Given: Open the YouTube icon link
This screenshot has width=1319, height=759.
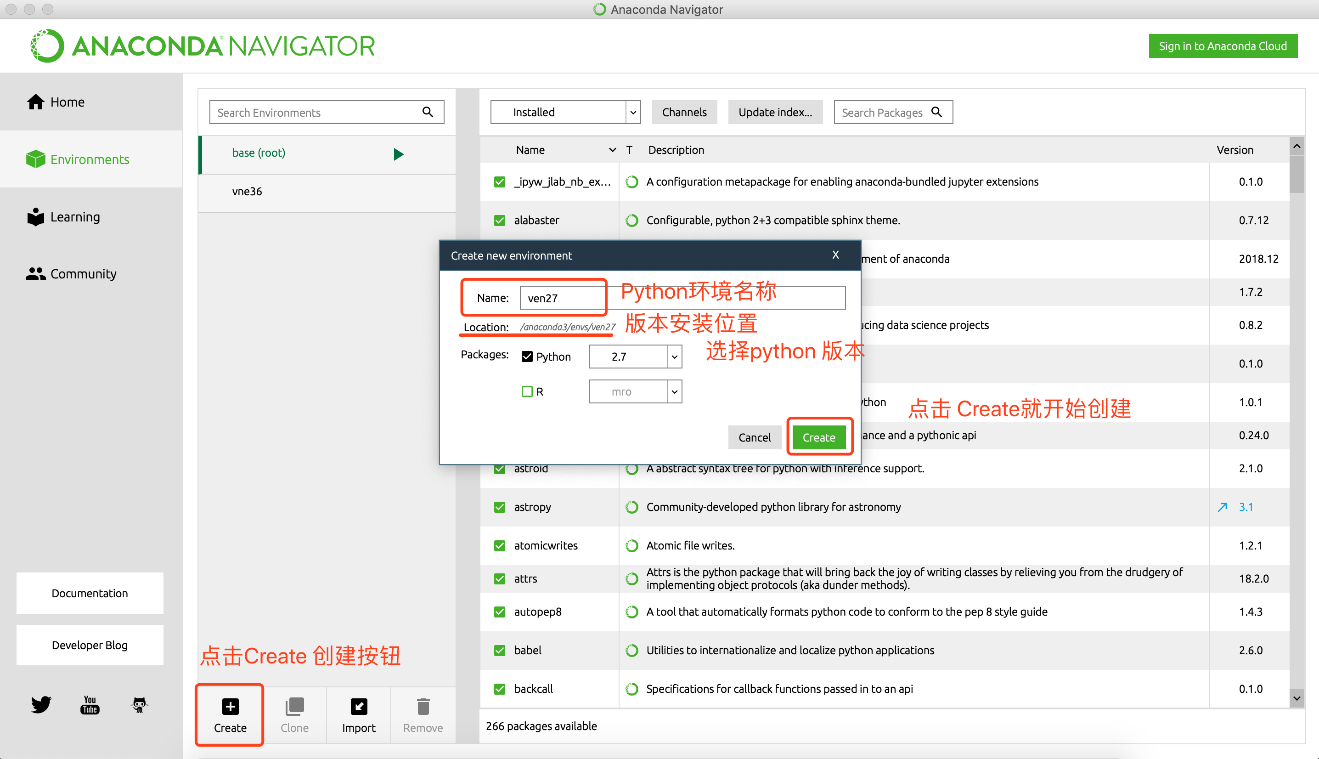Looking at the screenshot, I should 90,705.
